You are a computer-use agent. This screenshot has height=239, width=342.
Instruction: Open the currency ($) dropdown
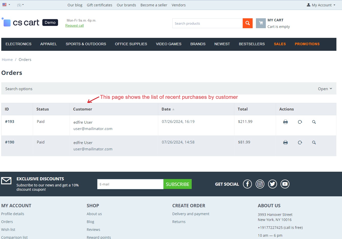pos(20,5)
